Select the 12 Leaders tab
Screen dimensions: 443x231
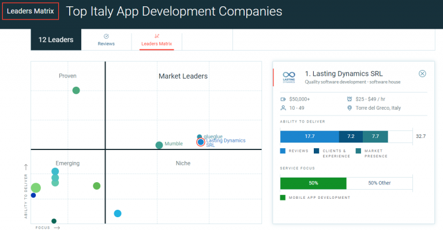56,40
